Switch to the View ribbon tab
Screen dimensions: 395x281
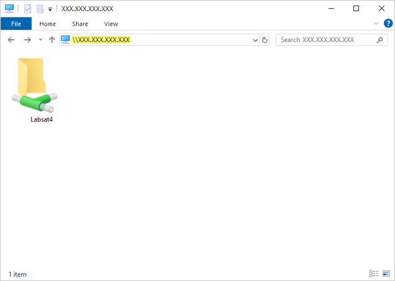[111, 24]
